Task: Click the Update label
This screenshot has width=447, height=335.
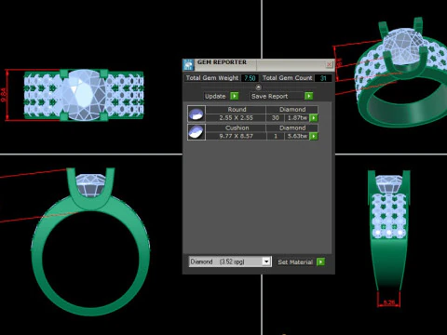Action: [215, 96]
